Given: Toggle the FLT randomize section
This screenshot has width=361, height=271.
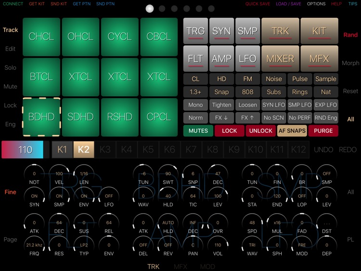Looking at the screenshot, I should point(195,58).
